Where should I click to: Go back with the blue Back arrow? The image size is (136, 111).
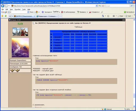point(3,6)
